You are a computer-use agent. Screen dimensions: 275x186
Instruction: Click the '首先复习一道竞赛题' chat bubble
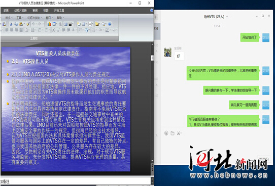244,105
